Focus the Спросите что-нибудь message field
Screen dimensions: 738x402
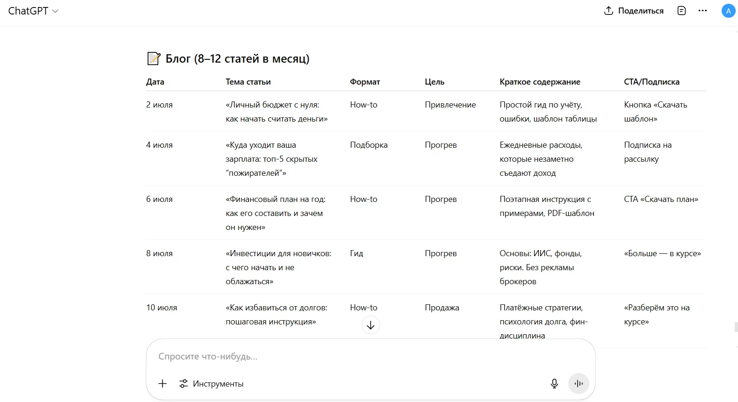(x=370, y=357)
